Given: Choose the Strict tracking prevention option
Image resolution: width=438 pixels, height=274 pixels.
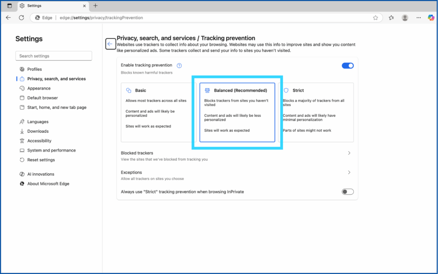Looking at the screenshot, I should click(x=317, y=112).
